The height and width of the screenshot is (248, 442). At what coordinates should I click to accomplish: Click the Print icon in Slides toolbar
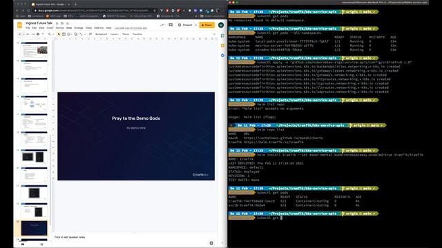point(38,34)
